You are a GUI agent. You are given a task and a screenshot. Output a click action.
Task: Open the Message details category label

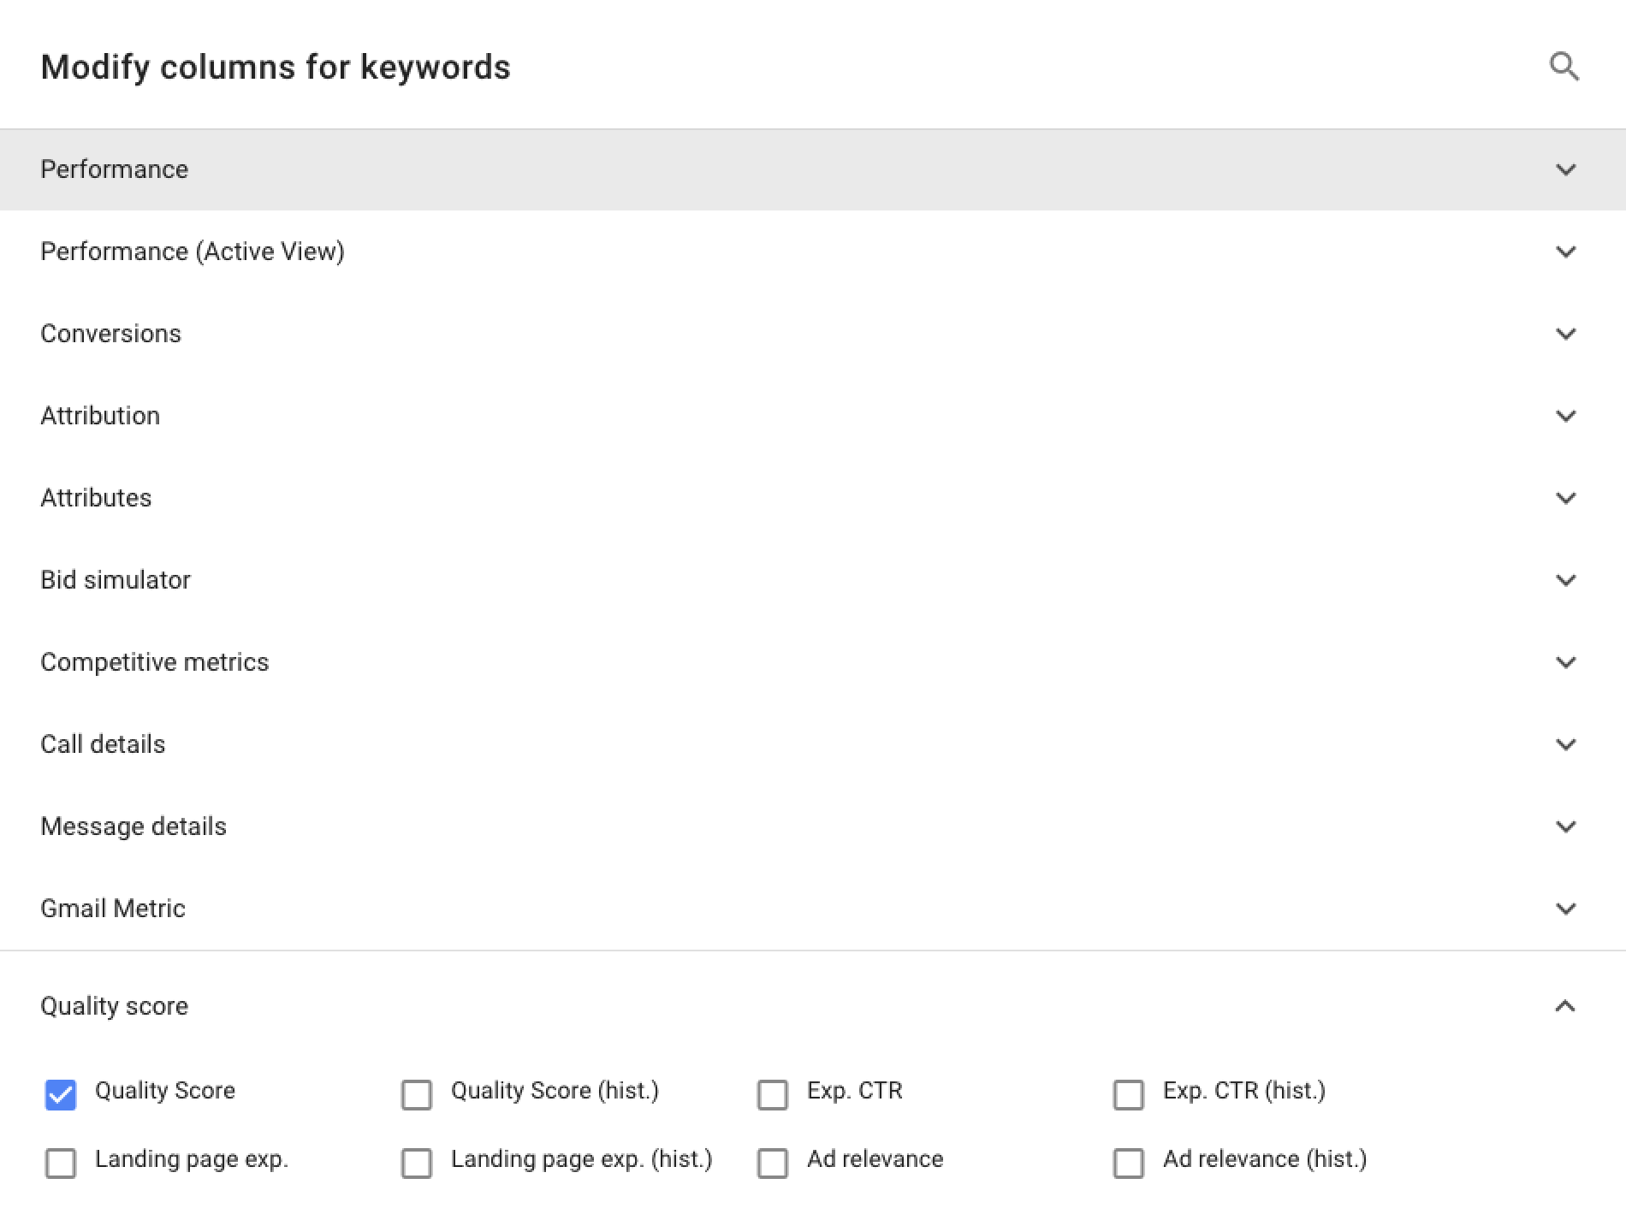pyautogui.click(x=134, y=826)
